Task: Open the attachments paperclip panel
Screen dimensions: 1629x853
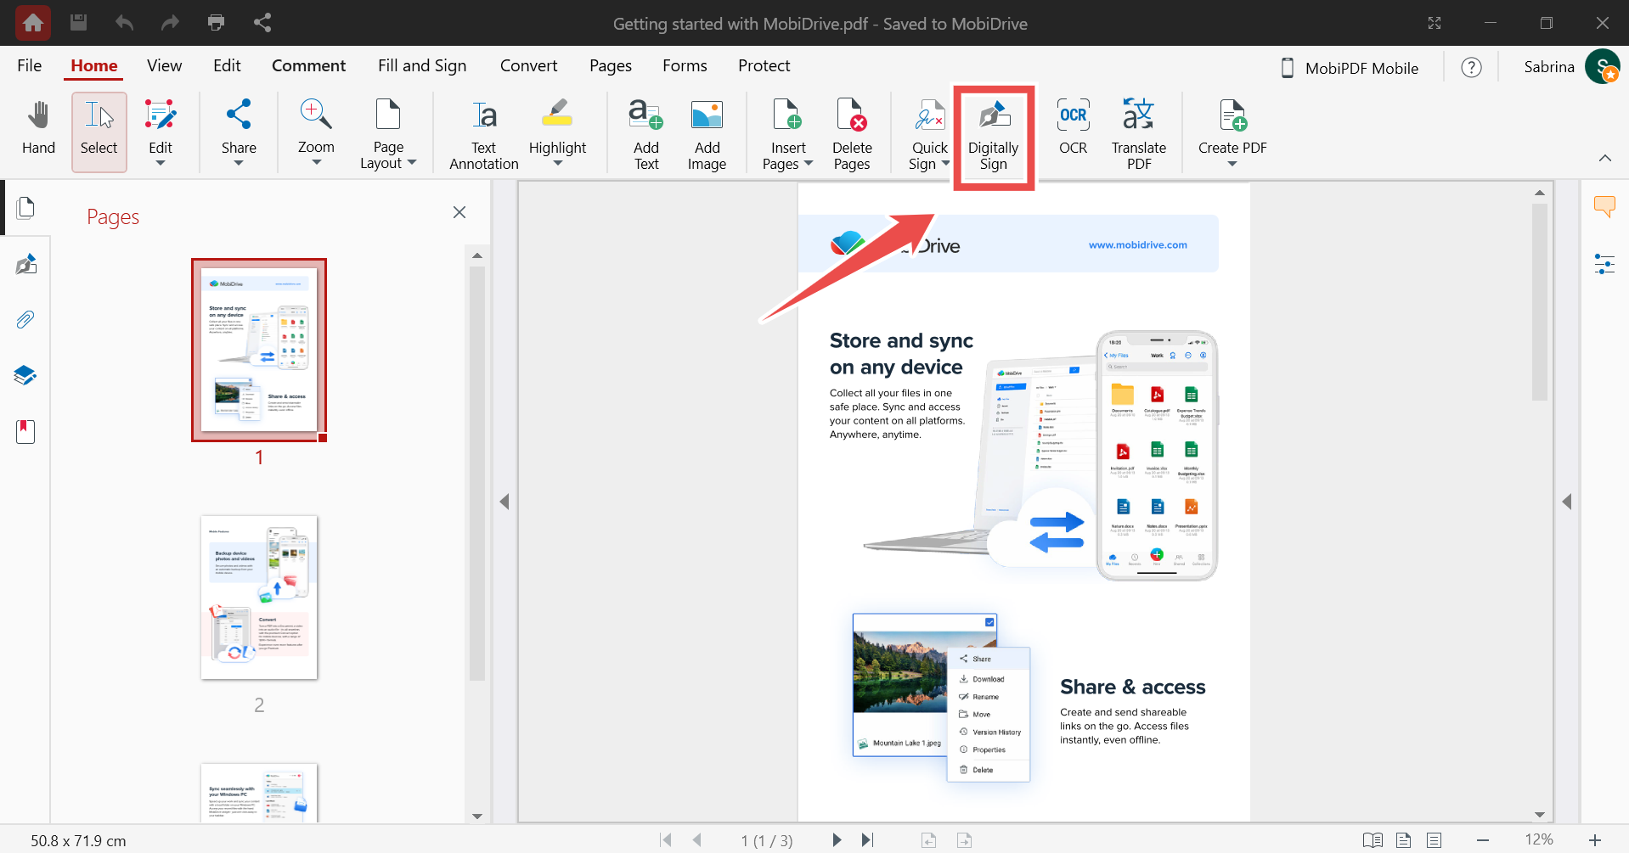Action: tap(25, 320)
